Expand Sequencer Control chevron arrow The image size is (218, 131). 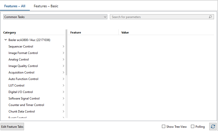[x=63, y=46]
